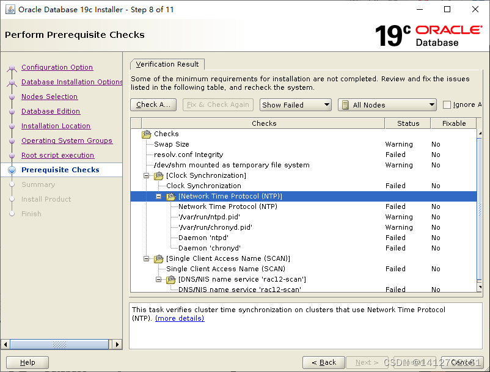Click the sidebar scroll right arrow
The image size is (490, 372).
(x=117, y=345)
